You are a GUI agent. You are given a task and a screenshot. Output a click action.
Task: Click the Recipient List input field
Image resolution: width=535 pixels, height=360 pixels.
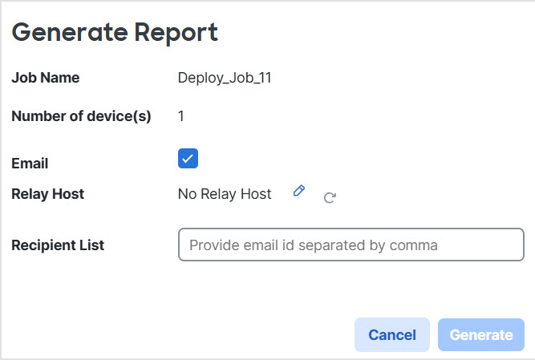coord(351,245)
